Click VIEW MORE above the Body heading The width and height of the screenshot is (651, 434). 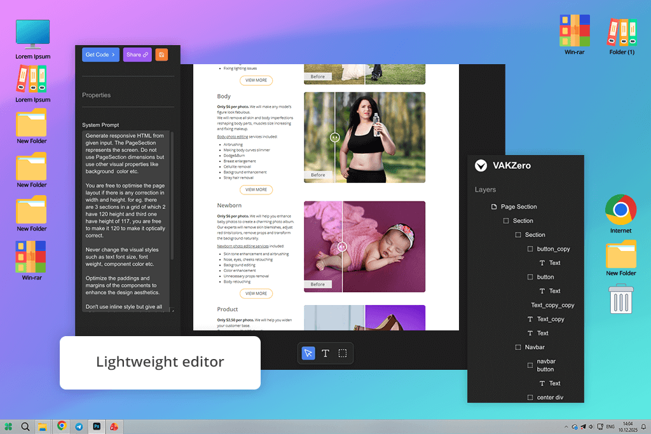tap(256, 80)
